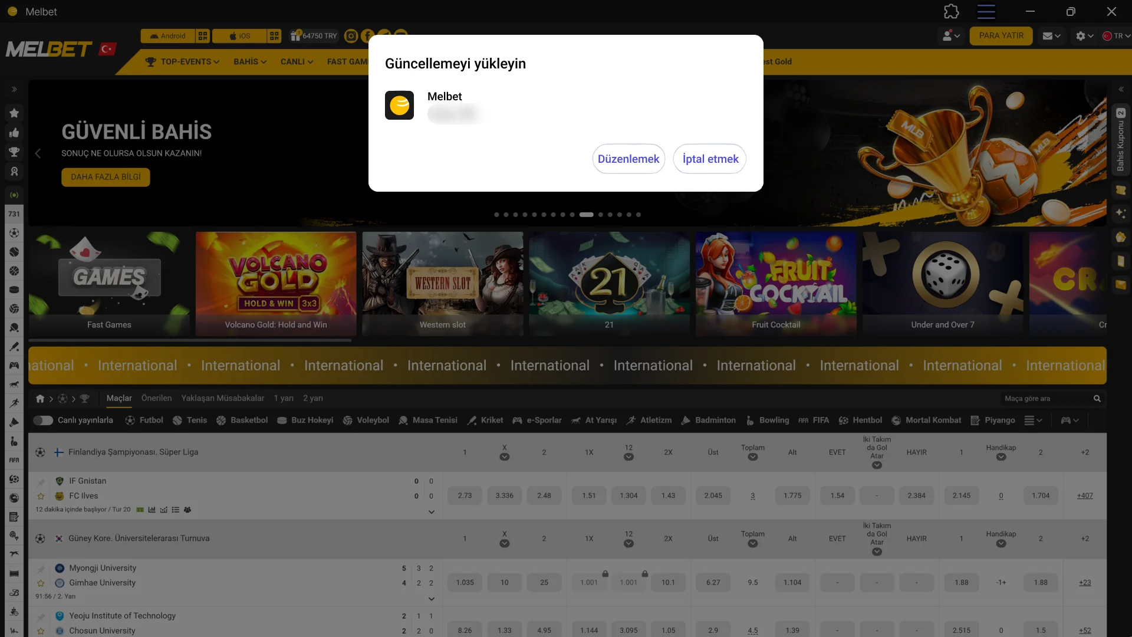1132x637 pixels.
Task: Download the Android app button
Action: click(x=168, y=36)
